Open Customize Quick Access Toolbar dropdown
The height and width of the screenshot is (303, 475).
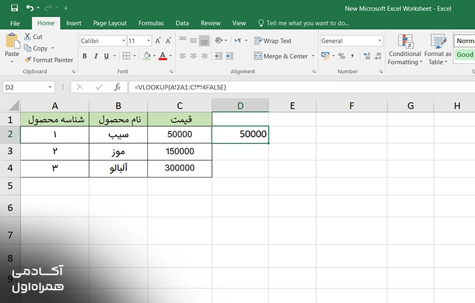[x=66, y=8]
